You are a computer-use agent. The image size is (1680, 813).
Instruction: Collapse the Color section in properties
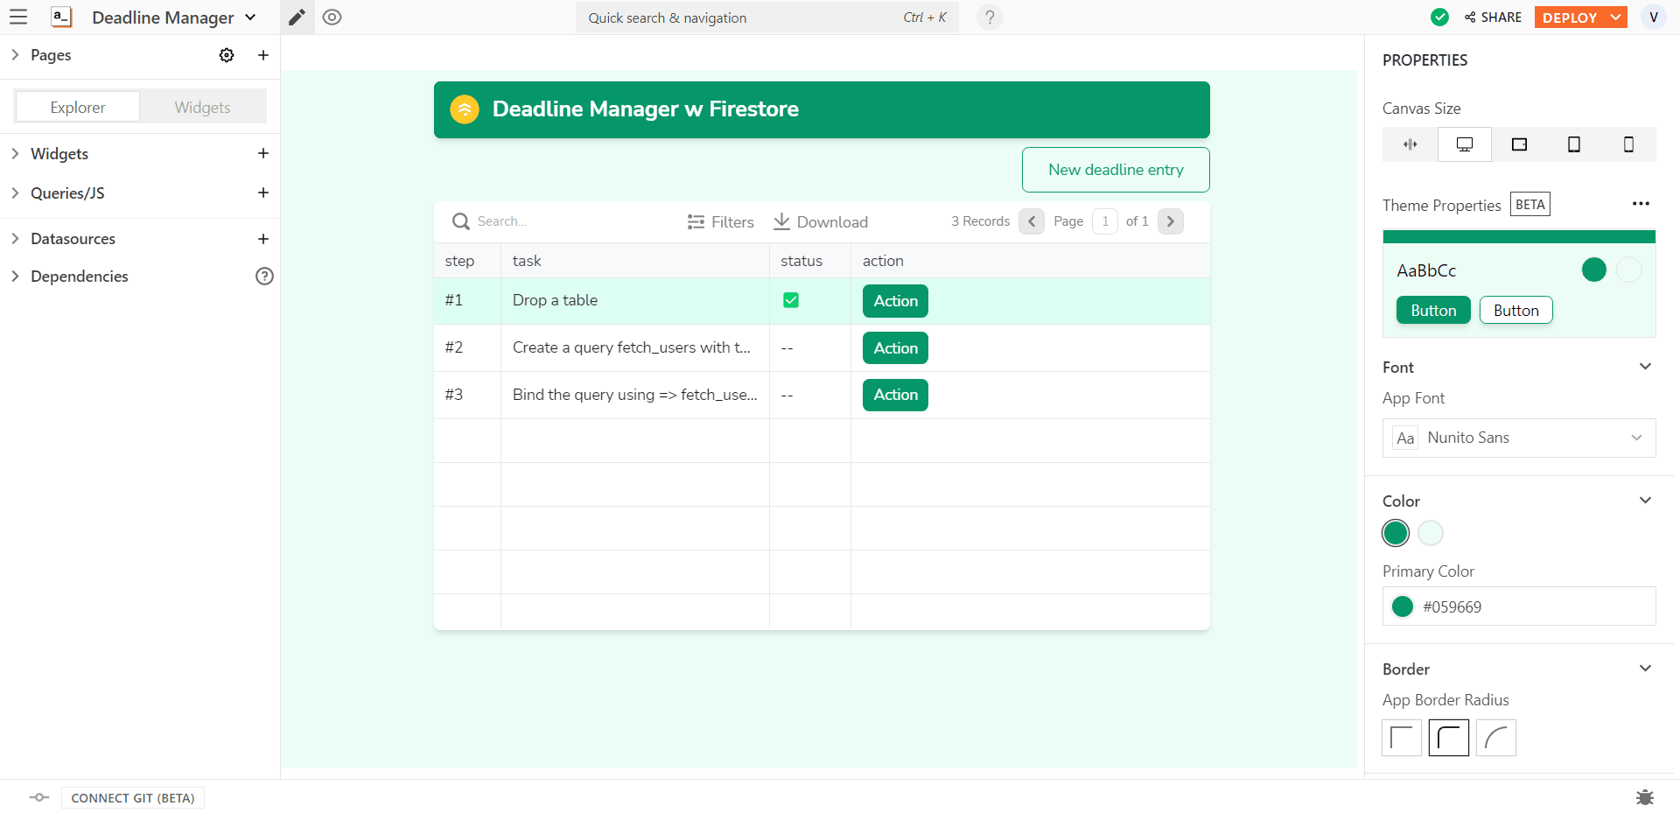tap(1645, 501)
